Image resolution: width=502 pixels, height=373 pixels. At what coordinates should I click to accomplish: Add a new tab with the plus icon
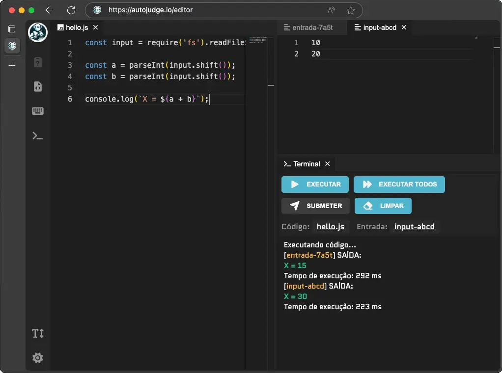point(12,66)
